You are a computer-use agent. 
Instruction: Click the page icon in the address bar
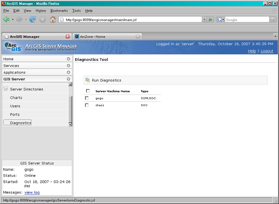[x=62, y=19]
